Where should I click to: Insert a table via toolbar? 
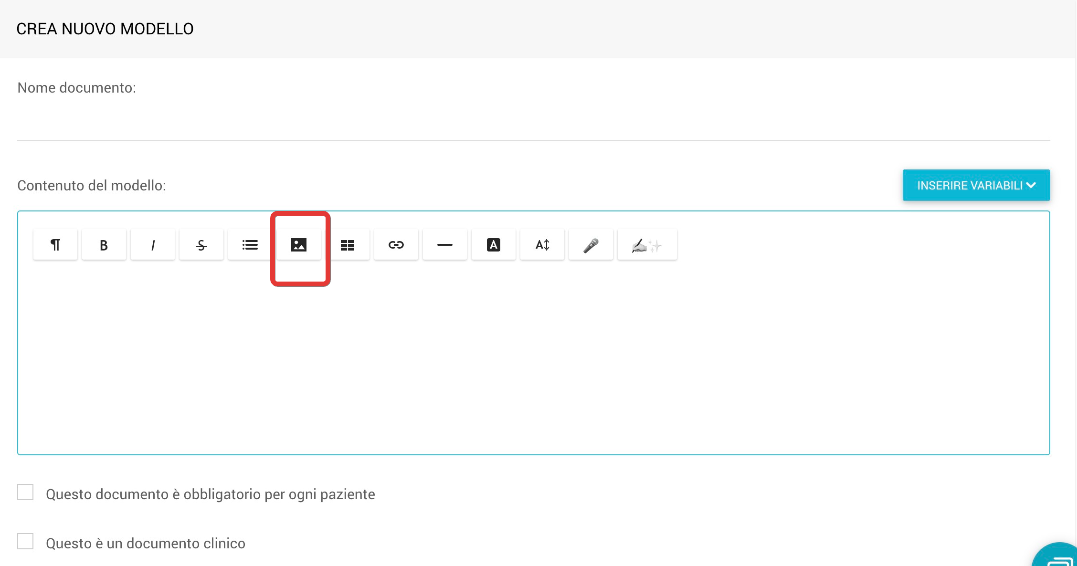[348, 245]
